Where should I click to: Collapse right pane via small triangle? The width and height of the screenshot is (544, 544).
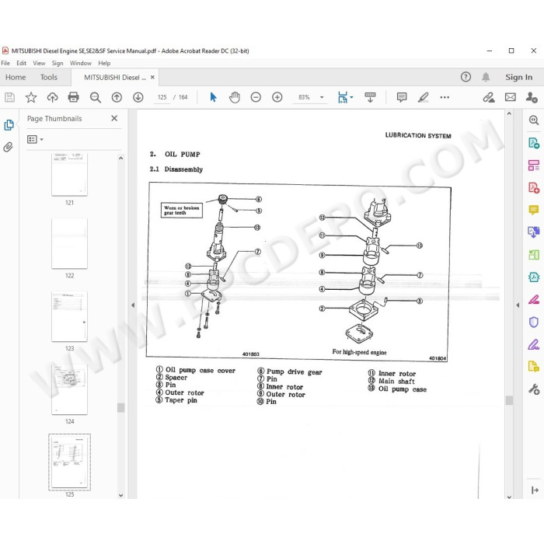[x=518, y=305]
